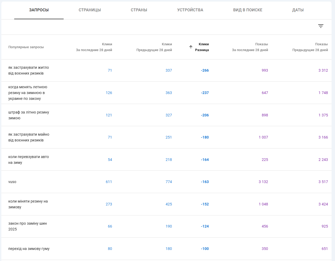Viewport: 335px width, 261px height.
Task: Open the vuso query row
Action: coord(12,182)
